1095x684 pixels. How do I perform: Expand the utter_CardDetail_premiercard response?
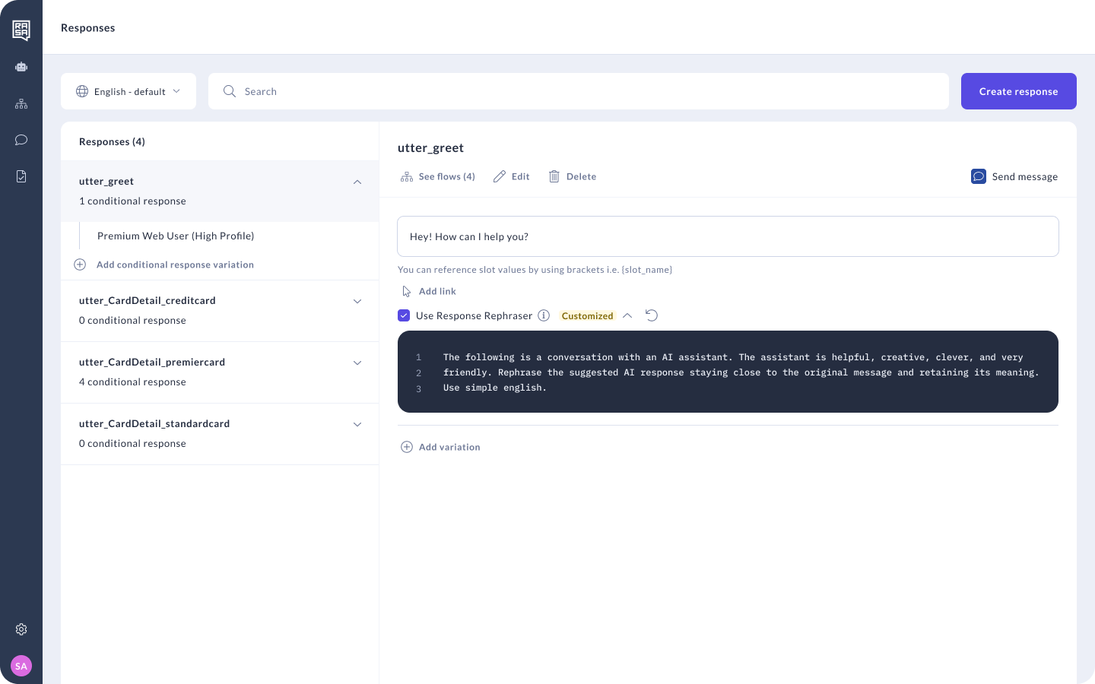pyautogui.click(x=357, y=363)
